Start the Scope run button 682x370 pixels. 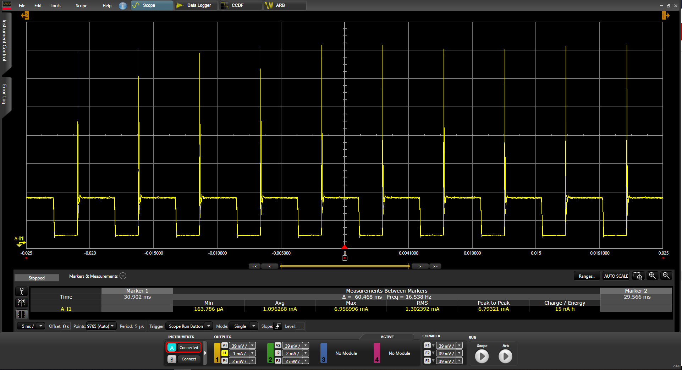pyautogui.click(x=482, y=356)
